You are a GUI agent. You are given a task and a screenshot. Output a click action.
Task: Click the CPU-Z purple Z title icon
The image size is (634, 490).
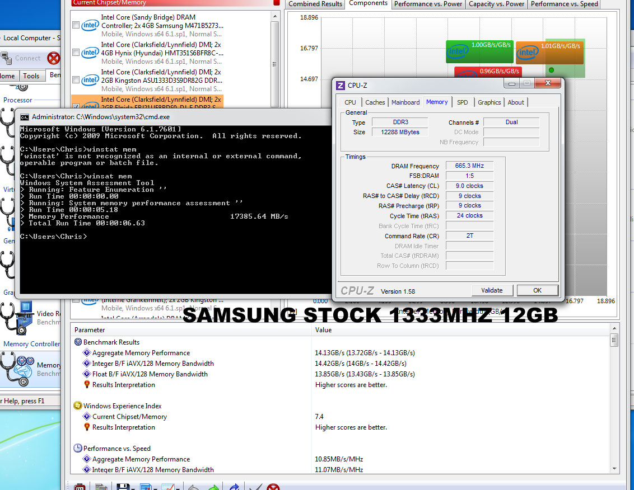[x=341, y=85]
